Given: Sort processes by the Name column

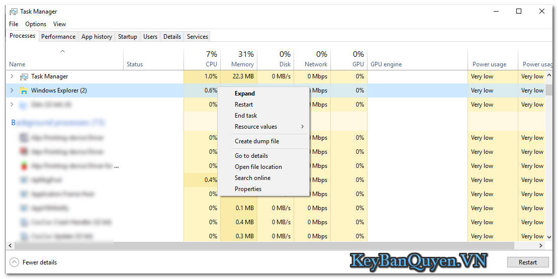Looking at the screenshot, I should click(x=64, y=59).
